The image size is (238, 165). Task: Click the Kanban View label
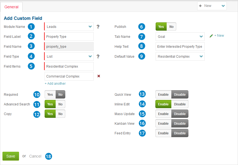point(125,124)
